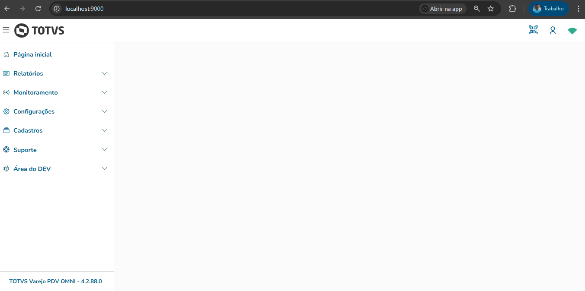This screenshot has width=585, height=291.
Task: Reload the page with the browser refresh button
Action: point(38,9)
